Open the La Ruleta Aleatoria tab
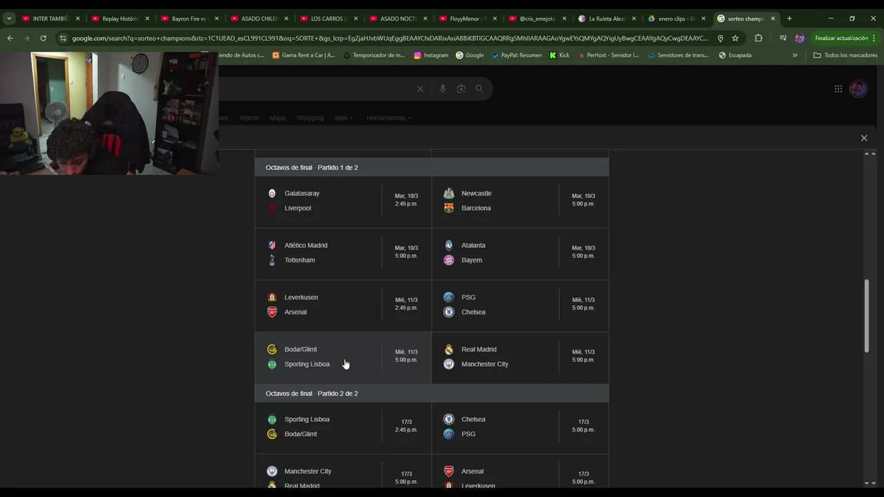The width and height of the screenshot is (884, 497). tap(606, 19)
